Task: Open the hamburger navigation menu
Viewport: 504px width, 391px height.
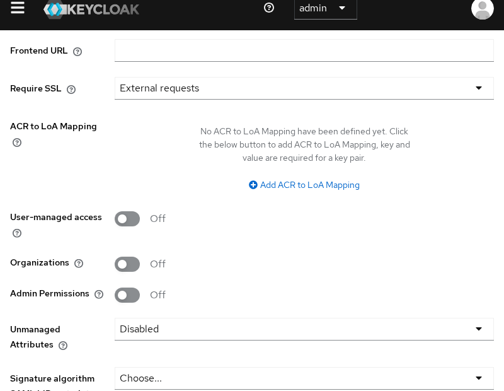Action: click(18, 8)
